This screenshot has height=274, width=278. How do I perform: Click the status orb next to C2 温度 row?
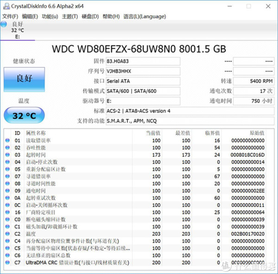tap(7, 234)
